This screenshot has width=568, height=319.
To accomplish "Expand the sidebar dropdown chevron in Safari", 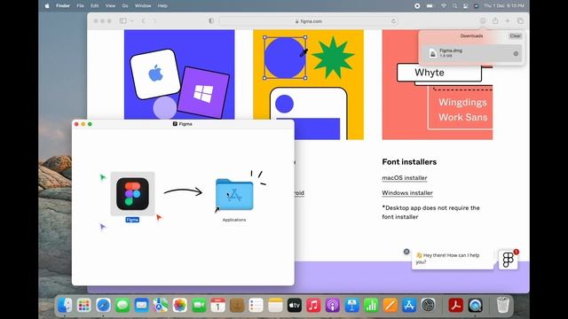I will coord(132,21).
